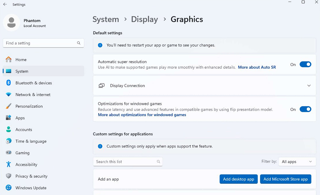Click the Personalization paintbrush icon

(x=9, y=106)
